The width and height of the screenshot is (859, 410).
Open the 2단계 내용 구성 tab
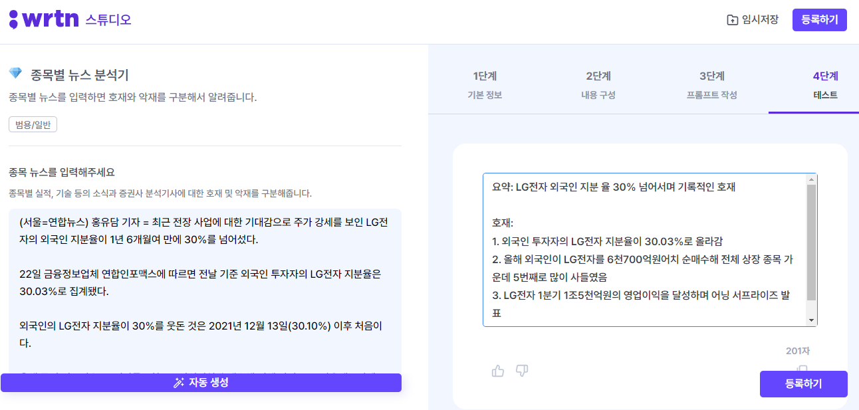pos(598,85)
